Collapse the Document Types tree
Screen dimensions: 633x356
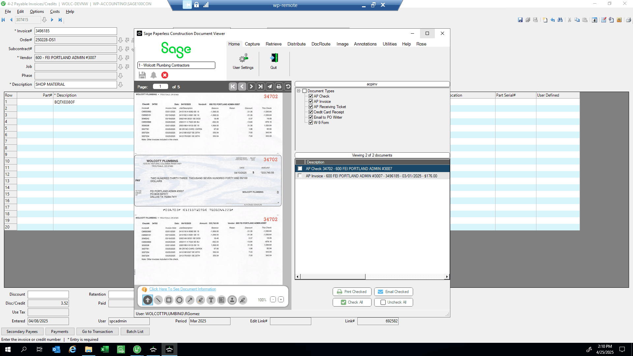coord(299,91)
